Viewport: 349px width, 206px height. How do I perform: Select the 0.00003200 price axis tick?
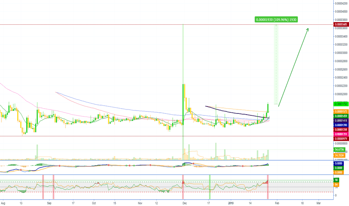click(342, 45)
